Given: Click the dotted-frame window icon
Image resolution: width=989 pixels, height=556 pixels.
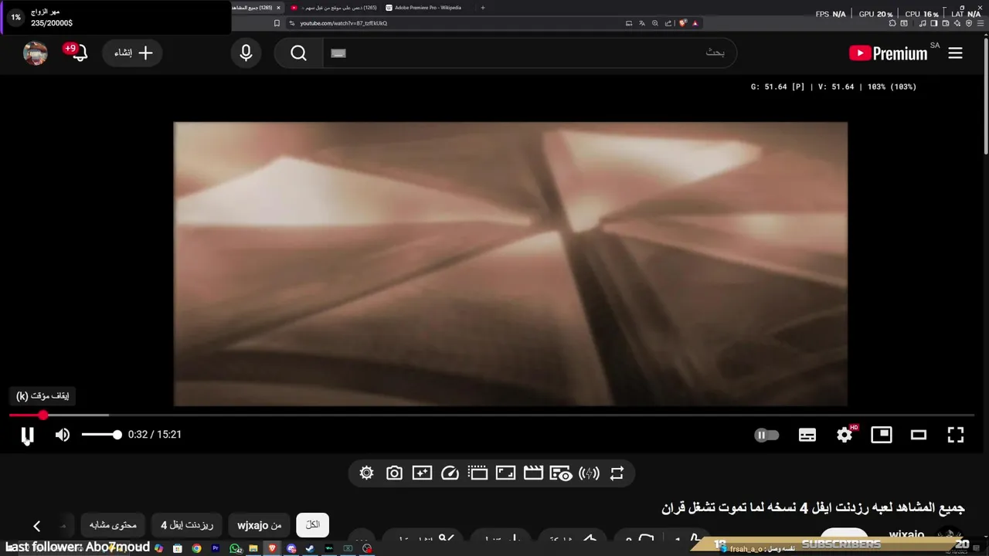Looking at the screenshot, I should 478,473.
